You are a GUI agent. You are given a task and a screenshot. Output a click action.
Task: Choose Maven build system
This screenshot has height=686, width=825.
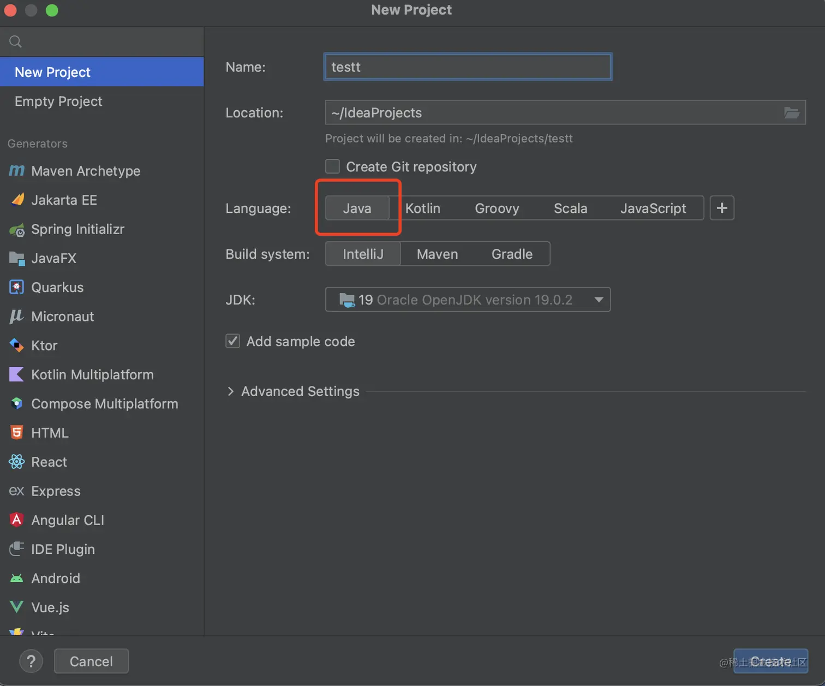pyautogui.click(x=437, y=254)
